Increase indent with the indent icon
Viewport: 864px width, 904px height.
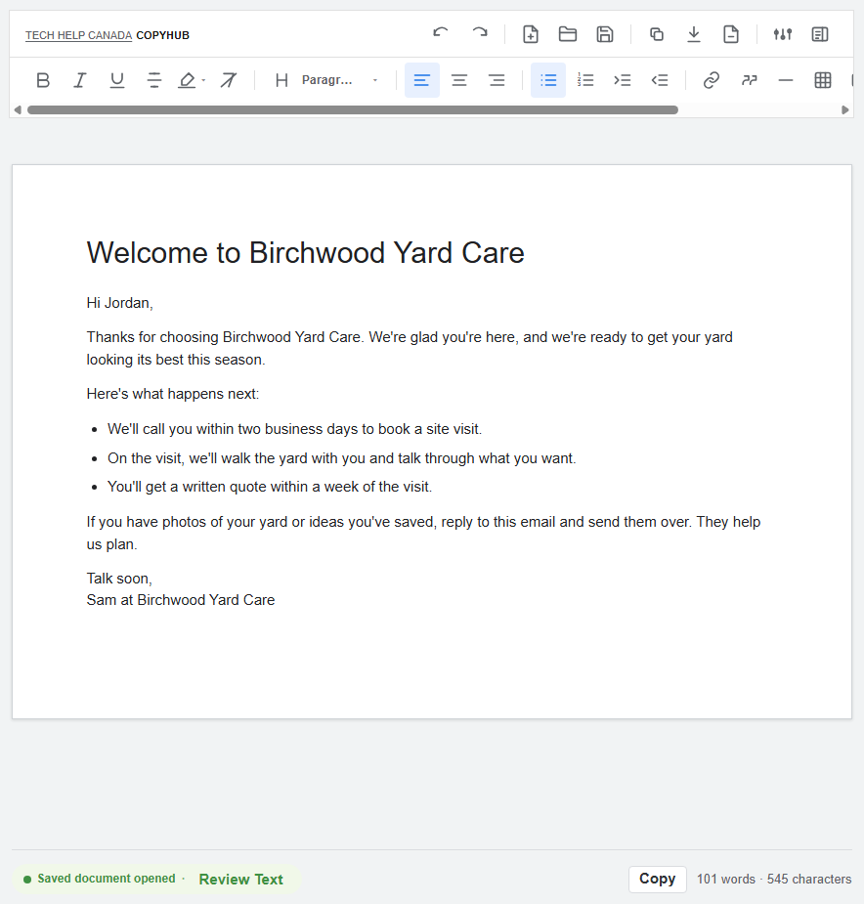click(623, 80)
